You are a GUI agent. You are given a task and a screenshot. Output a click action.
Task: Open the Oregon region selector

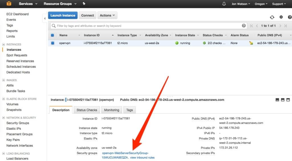click(261, 4)
